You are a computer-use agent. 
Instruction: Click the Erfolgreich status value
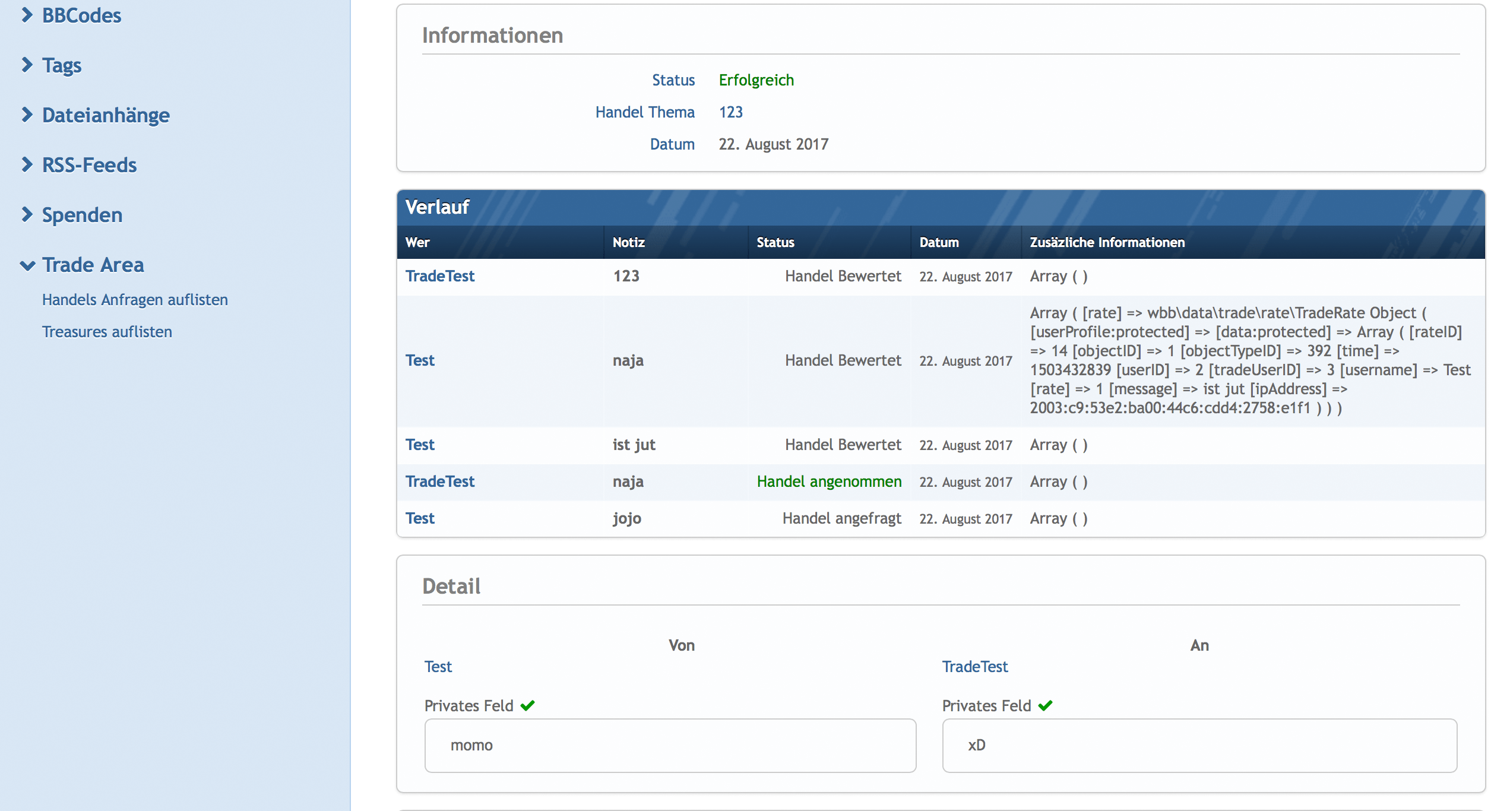point(756,80)
